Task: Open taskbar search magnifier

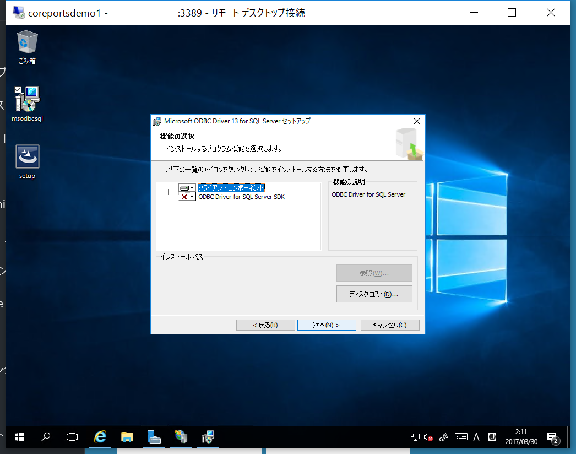Action: pos(46,437)
